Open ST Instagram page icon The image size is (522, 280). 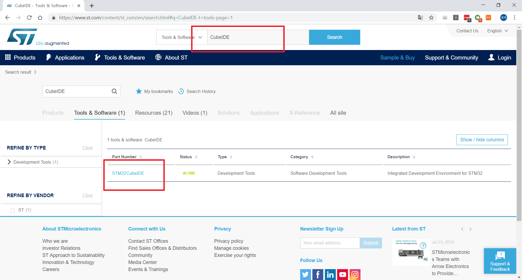[x=355, y=275]
